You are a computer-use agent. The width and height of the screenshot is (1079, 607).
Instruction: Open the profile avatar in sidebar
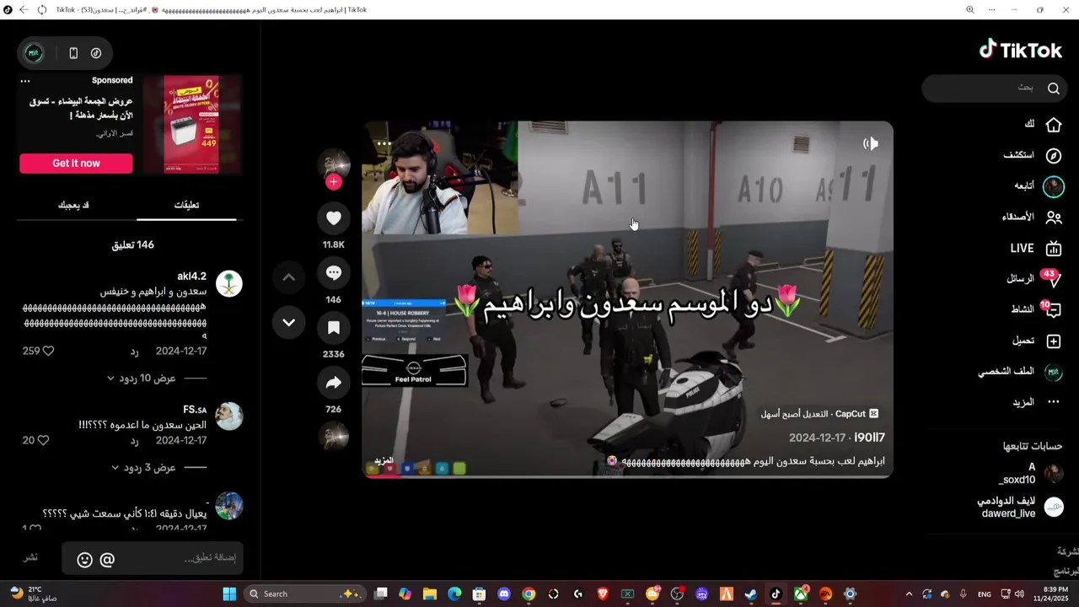click(1054, 372)
